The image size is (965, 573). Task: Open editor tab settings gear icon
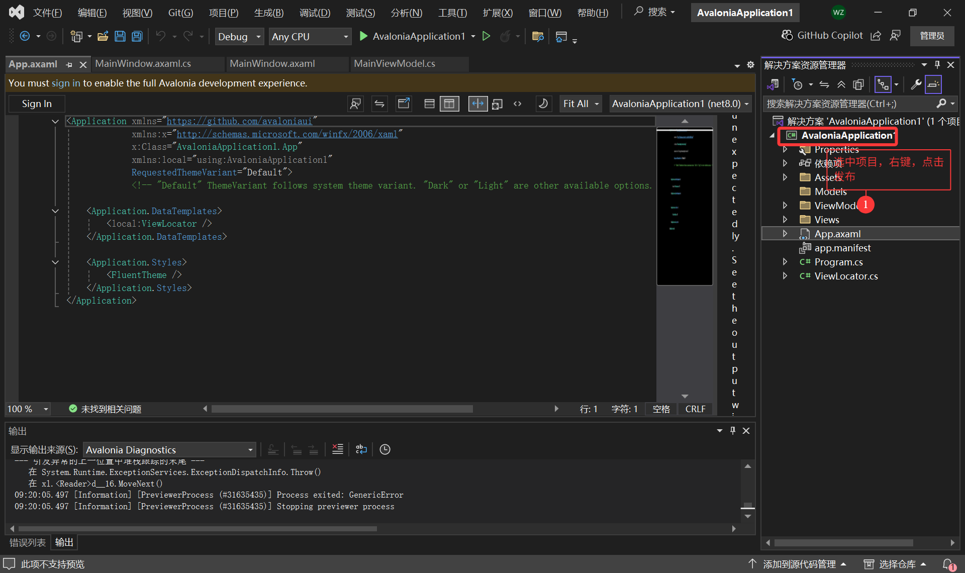point(750,65)
